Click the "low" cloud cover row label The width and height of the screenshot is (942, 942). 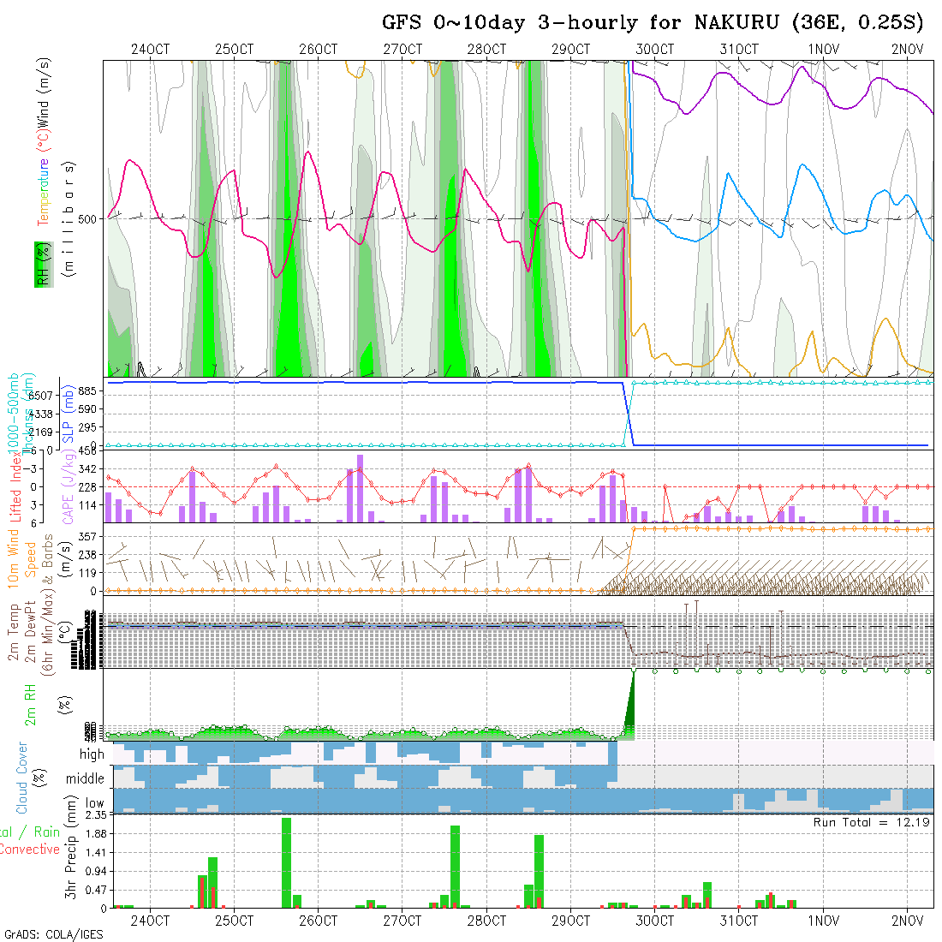click(94, 803)
